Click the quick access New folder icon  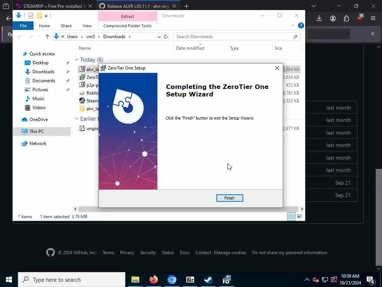click(x=39, y=16)
